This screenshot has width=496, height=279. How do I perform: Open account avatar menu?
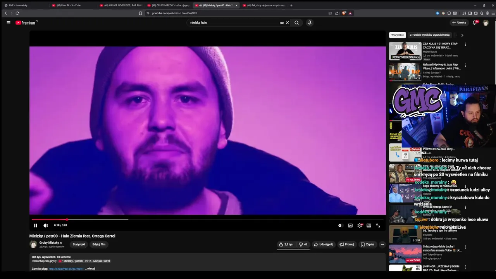click(486, 22)
